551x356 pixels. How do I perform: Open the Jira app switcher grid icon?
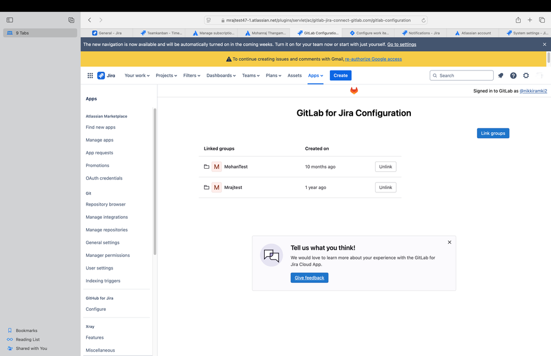point(90,75)
